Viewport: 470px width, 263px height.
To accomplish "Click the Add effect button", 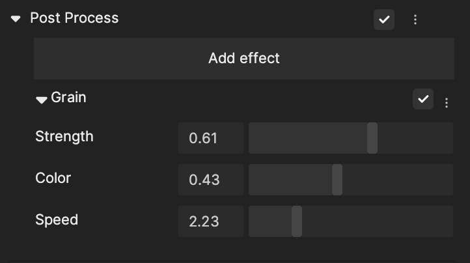I will click(244, 59).
